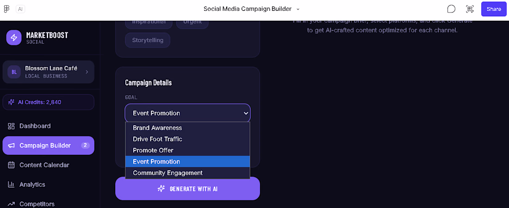Click the Content Calendar icon
Screen dimensions: 509x208
pos(12,165)
